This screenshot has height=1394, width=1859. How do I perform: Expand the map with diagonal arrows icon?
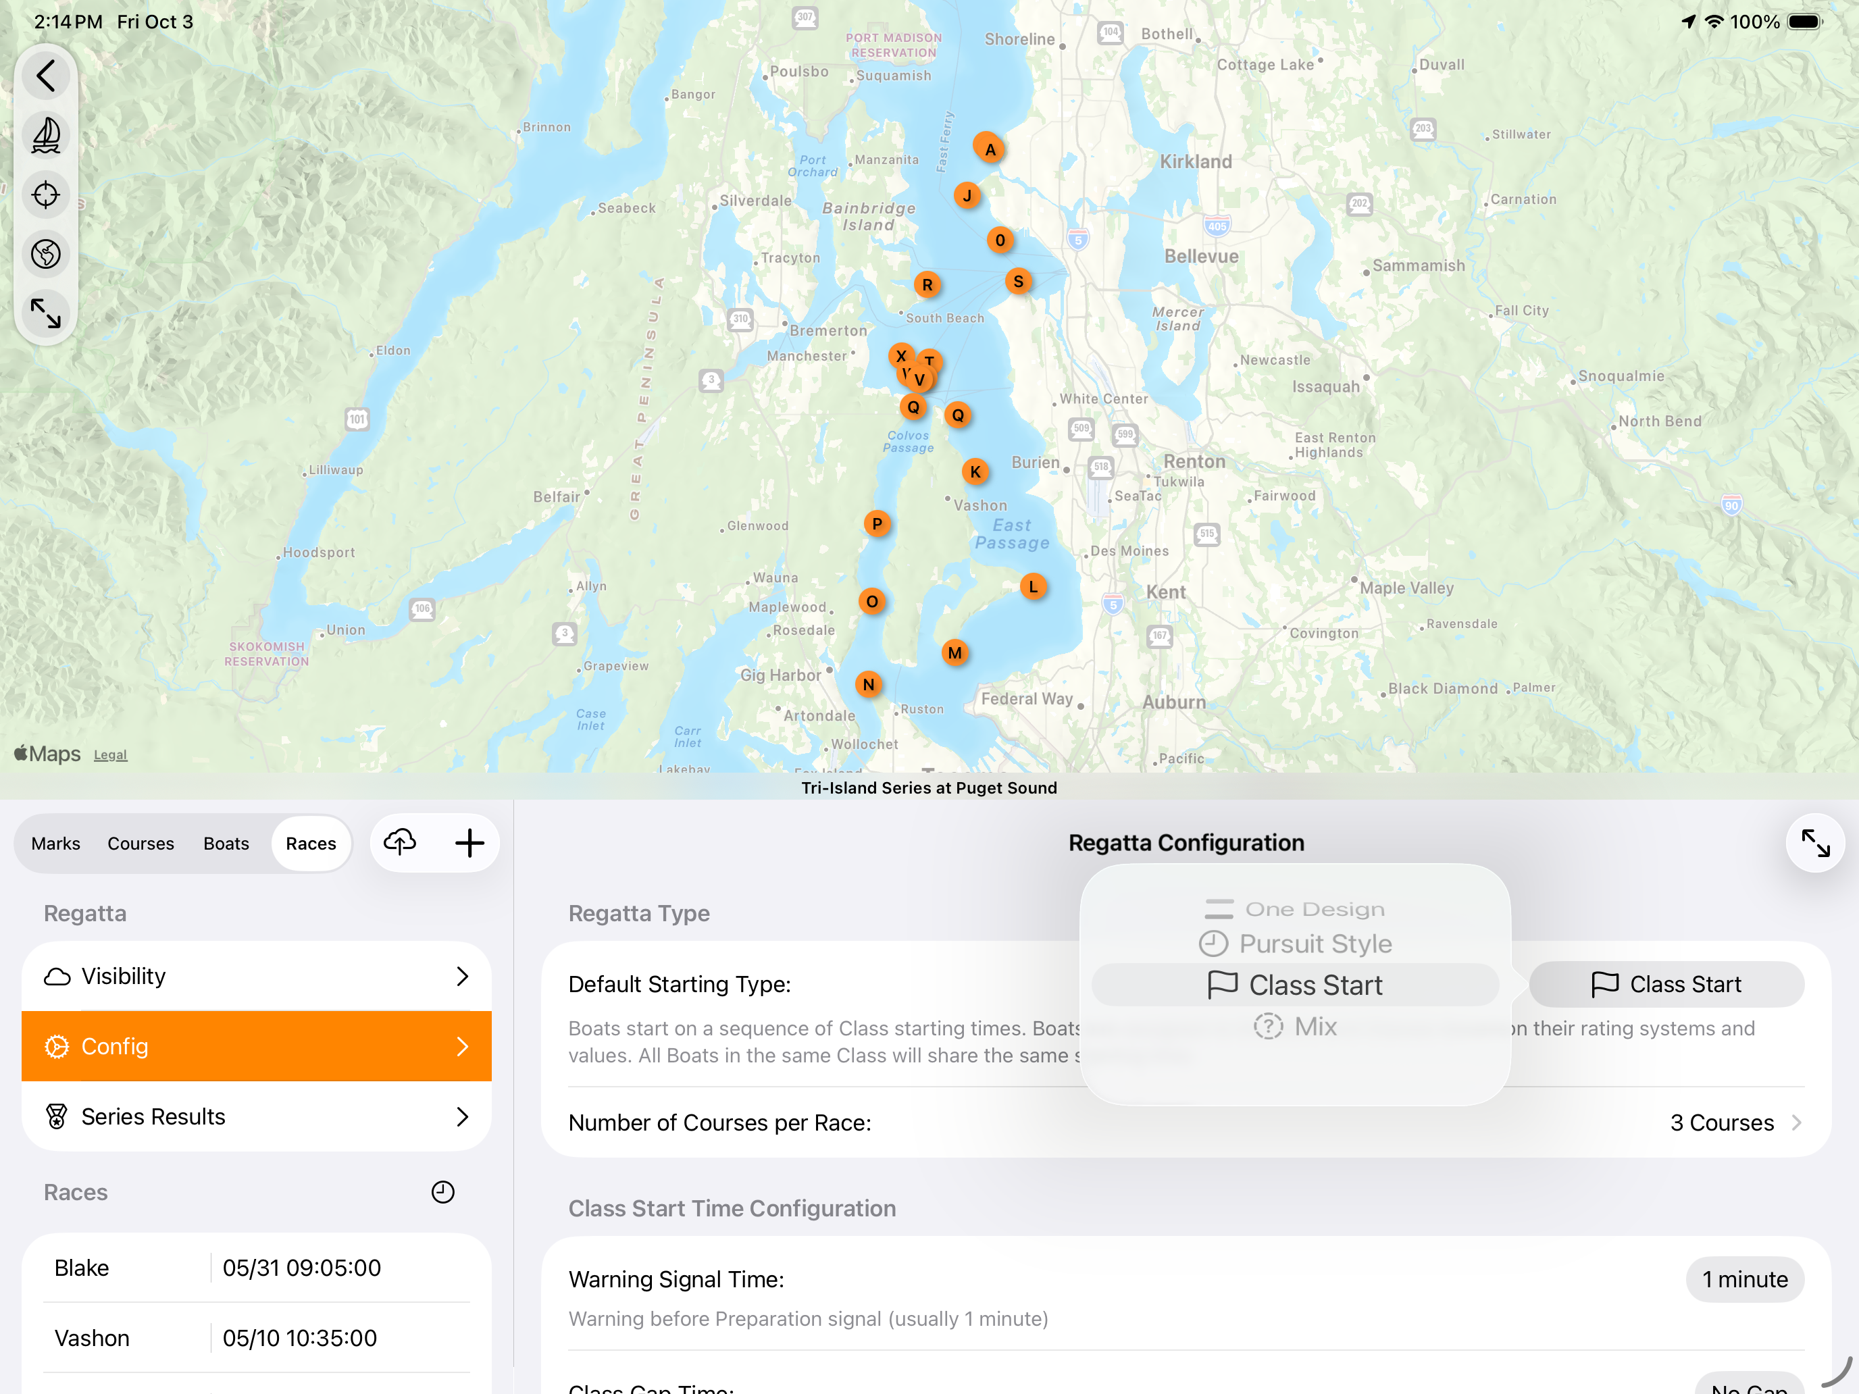pyautogui.click(x=46, y=313)
